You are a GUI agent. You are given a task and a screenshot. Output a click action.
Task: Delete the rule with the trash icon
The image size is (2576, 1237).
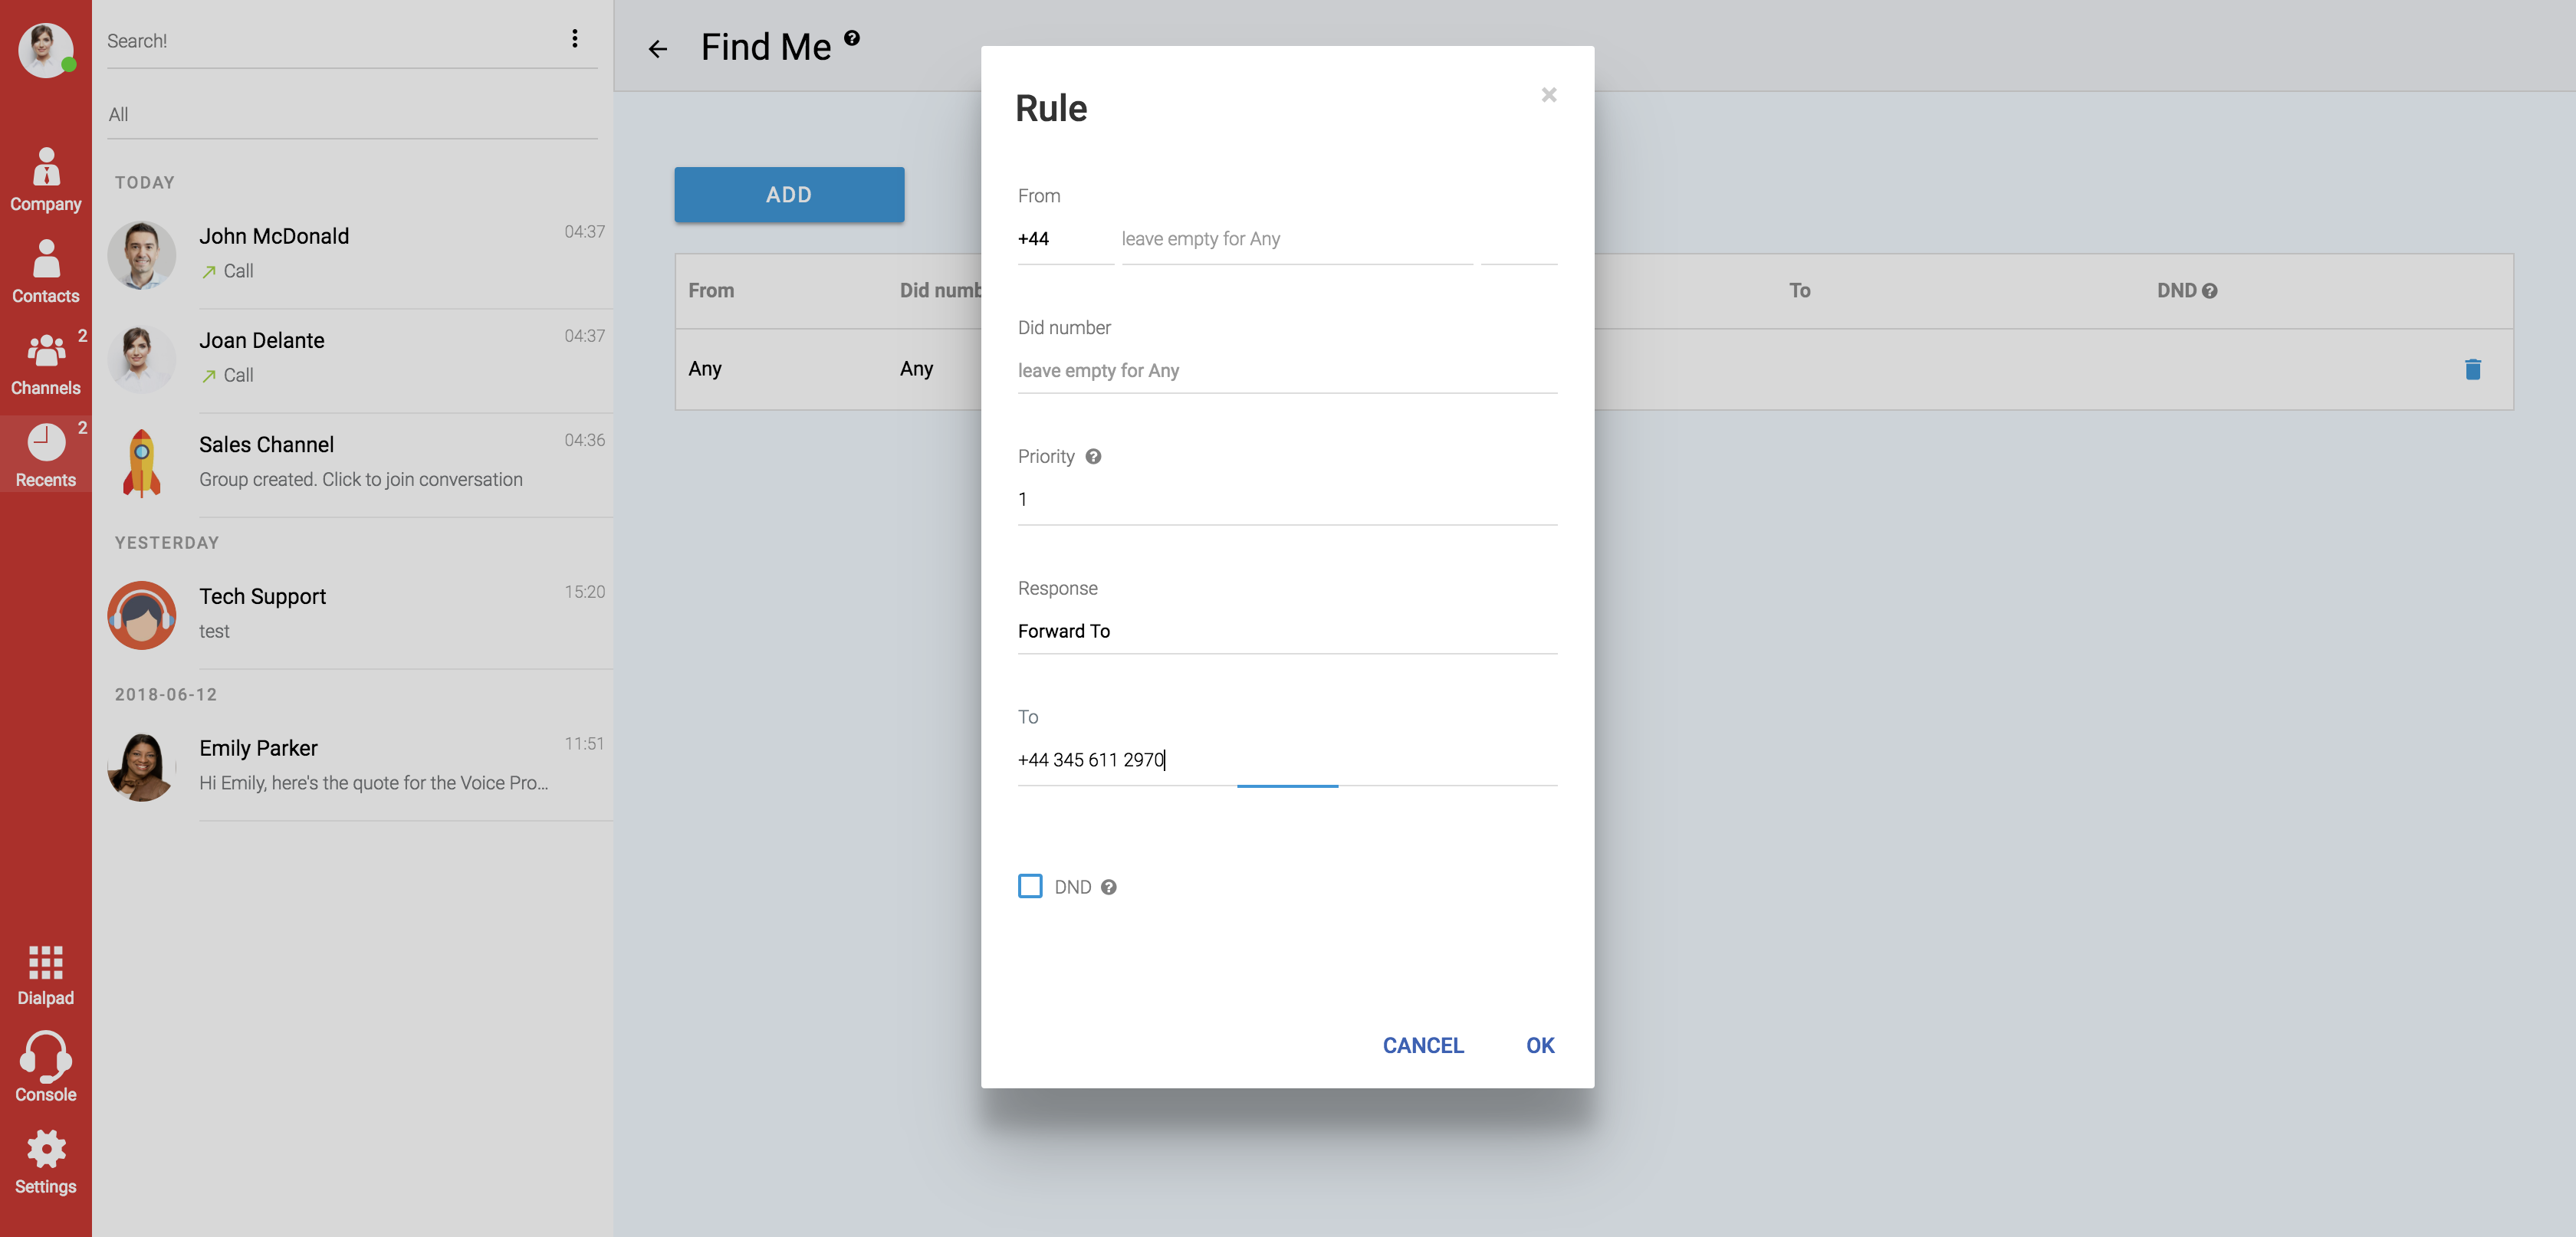click(x=2472, y=369)
